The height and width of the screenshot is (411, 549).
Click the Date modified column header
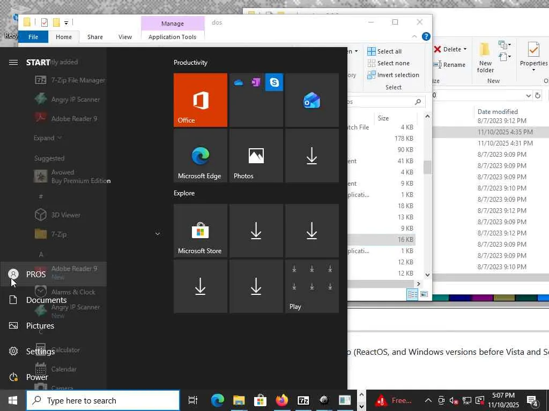[498, 112]
